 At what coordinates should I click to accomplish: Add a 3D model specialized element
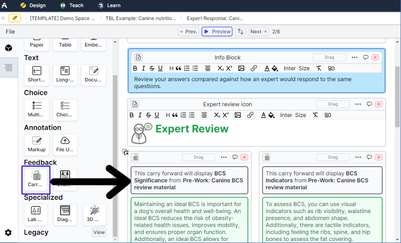tap(94, 214)
